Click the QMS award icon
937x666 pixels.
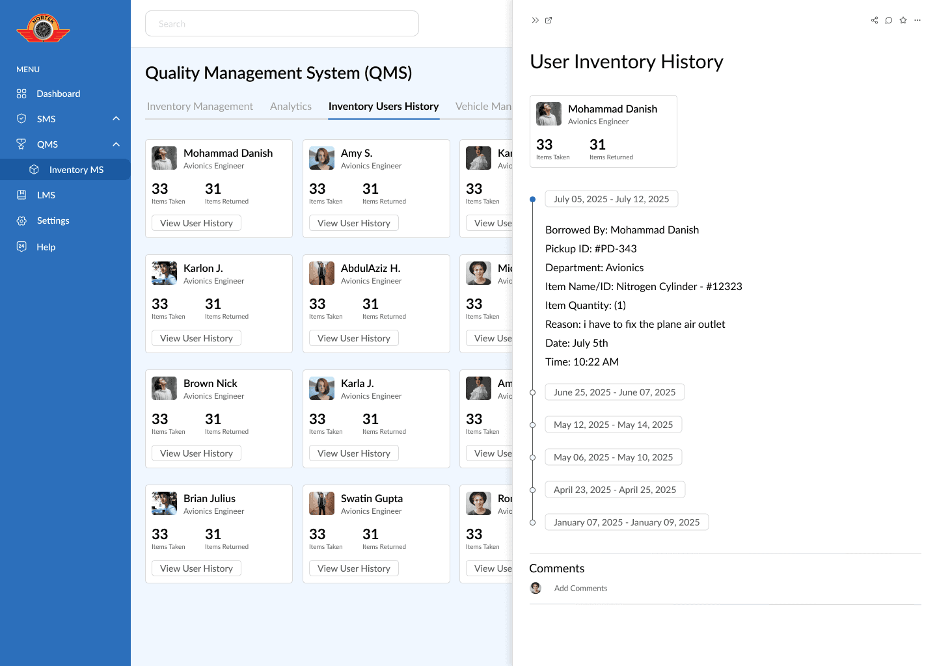(21, 144)
